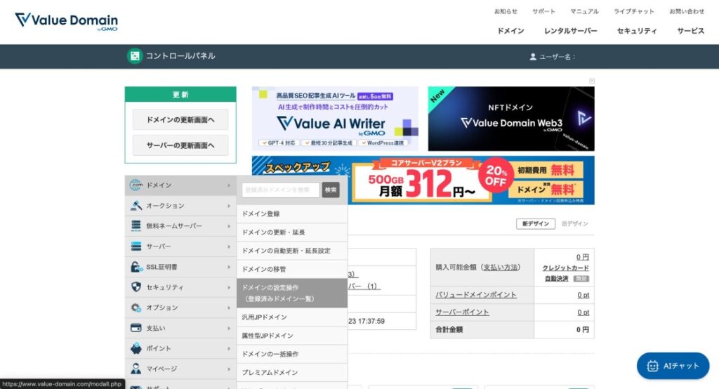
Task: Click the 検索 domain search button
Action: 331,190
